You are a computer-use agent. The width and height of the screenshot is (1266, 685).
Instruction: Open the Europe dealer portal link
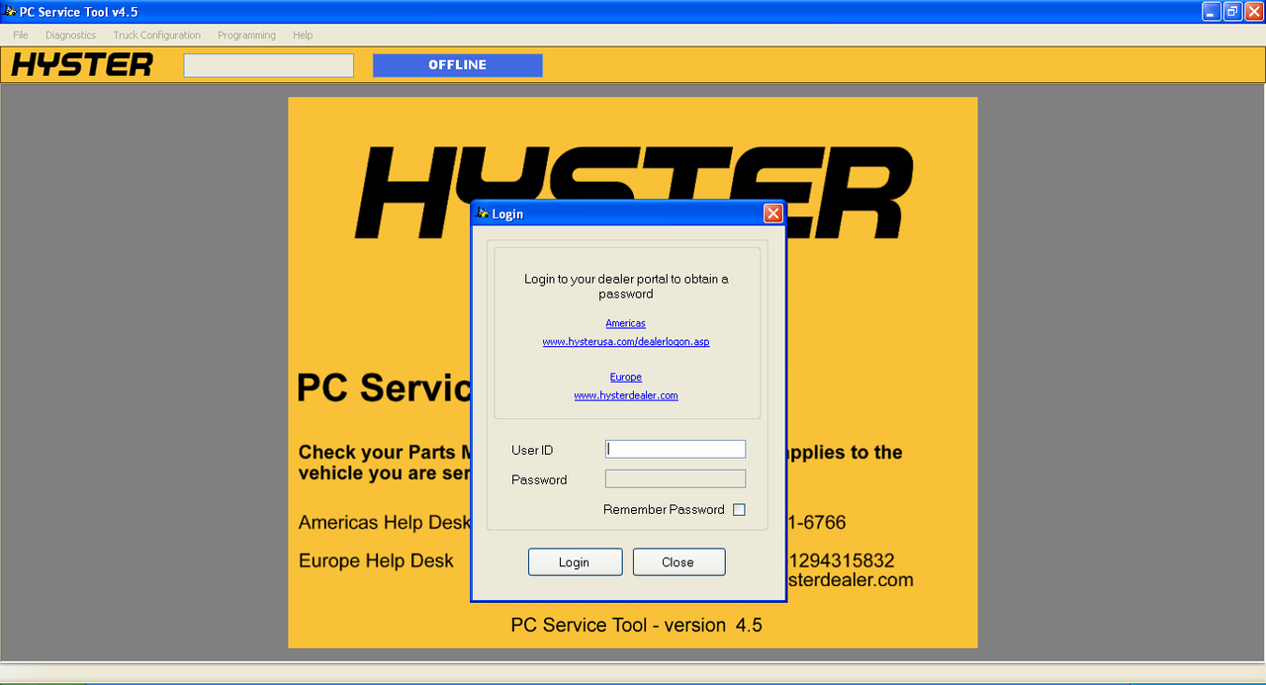click(626, 377)
